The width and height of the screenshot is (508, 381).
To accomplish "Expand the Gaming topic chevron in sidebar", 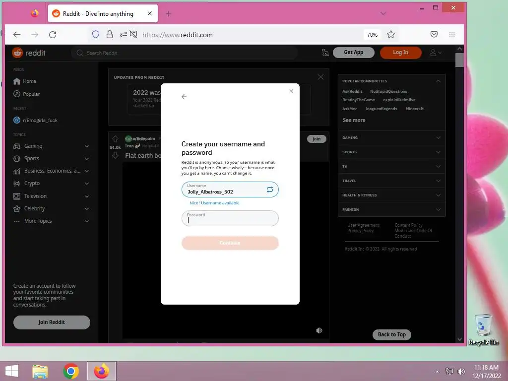I will [x=87, y=146].
